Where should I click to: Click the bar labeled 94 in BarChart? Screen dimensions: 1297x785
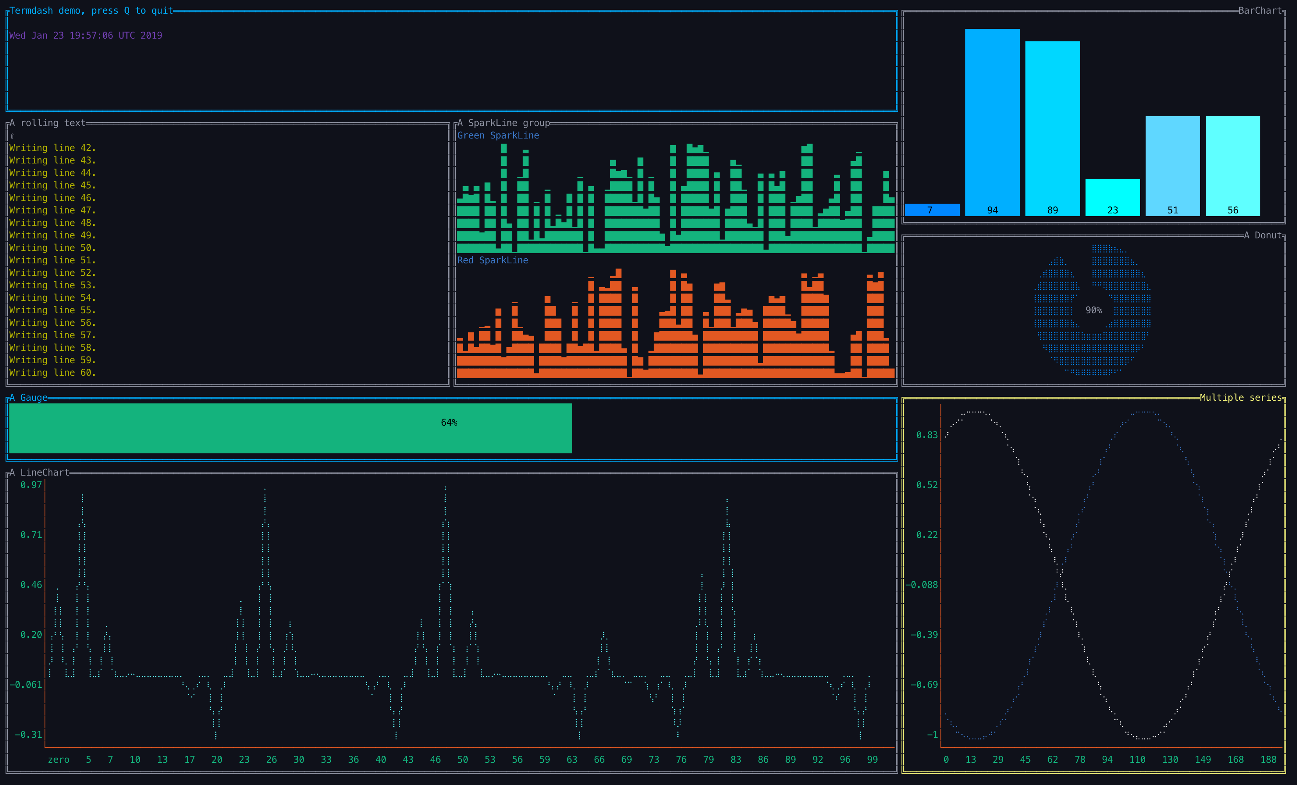992,122
